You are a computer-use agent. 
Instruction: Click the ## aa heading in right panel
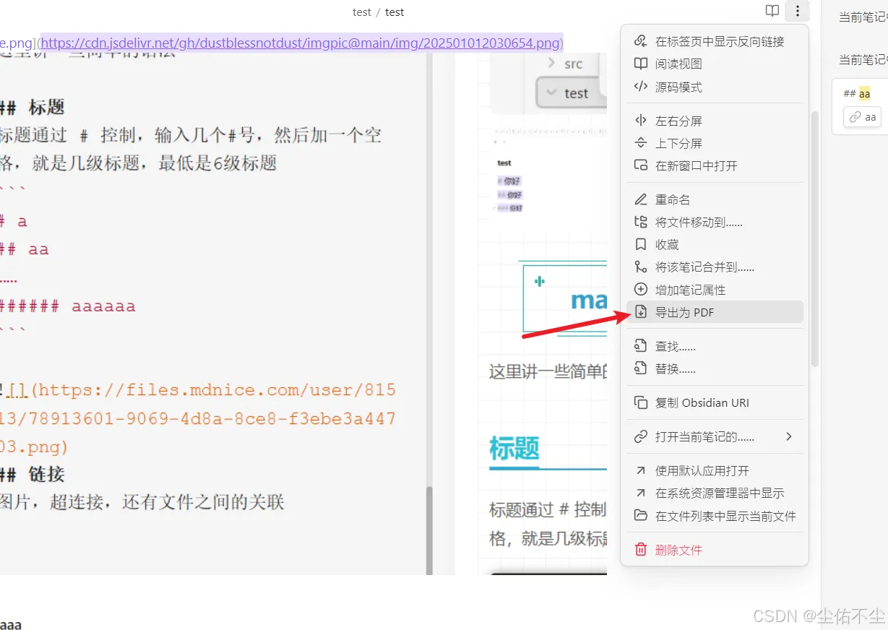[857, 93]
